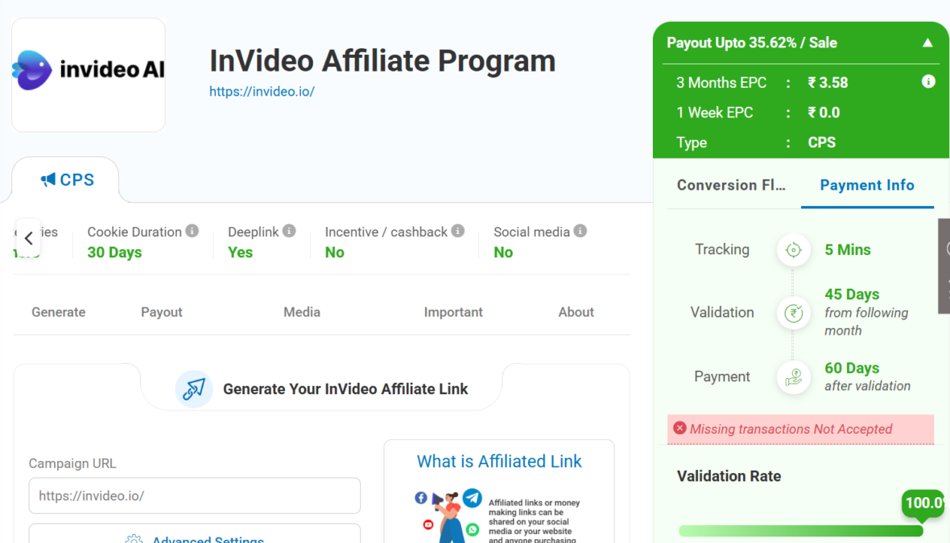Switch to the Payment Info tab
950x543 pixels.
(866, 185)
